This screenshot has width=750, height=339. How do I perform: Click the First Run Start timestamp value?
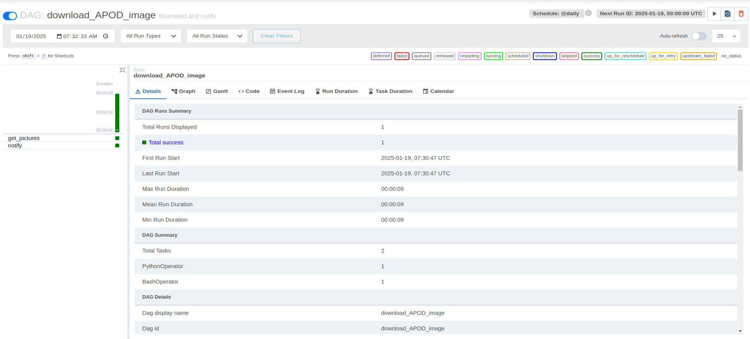pyautogui.click(x=415, y=158)
